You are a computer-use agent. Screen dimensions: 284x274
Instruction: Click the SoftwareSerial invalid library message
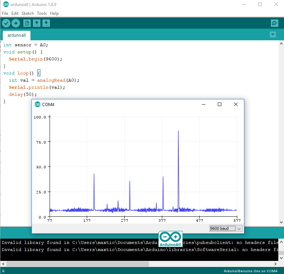tap(140, 250)
